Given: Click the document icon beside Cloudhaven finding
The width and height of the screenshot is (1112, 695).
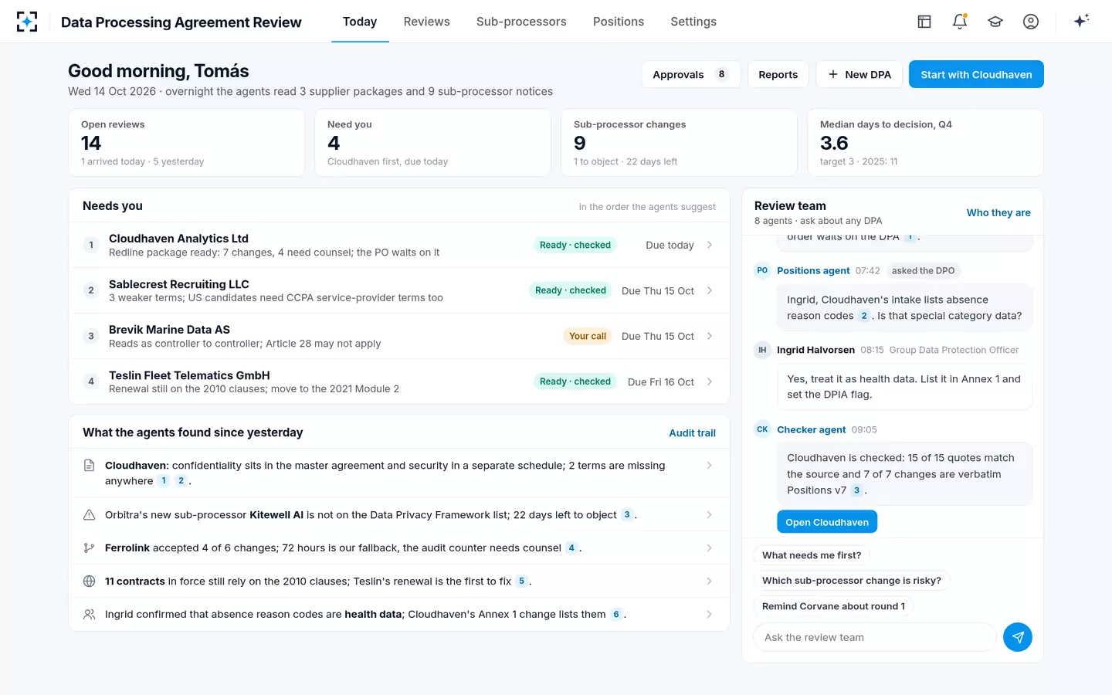Looking at the screenshot, I should tap(89, 466).
